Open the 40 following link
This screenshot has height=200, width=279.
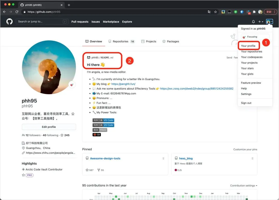click(51, 135)
